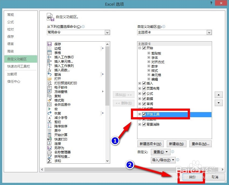Click the Undo (撤消) command icon
Viewport: 229px width, 185px height.
(50, 74)
